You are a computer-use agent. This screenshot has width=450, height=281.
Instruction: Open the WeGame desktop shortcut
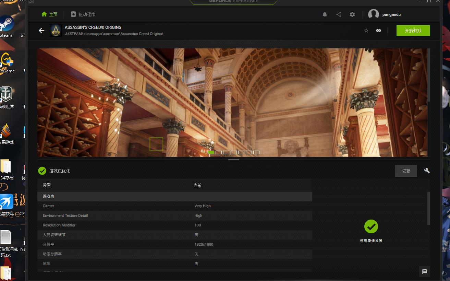7,62
